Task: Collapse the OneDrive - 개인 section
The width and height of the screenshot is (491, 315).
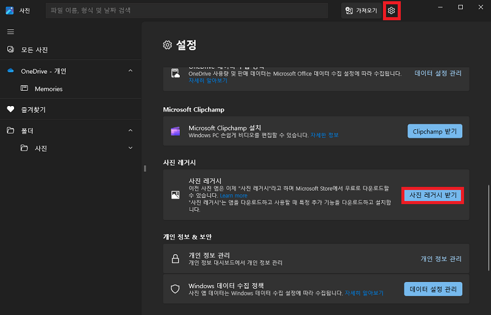Action: click(131, 71)
